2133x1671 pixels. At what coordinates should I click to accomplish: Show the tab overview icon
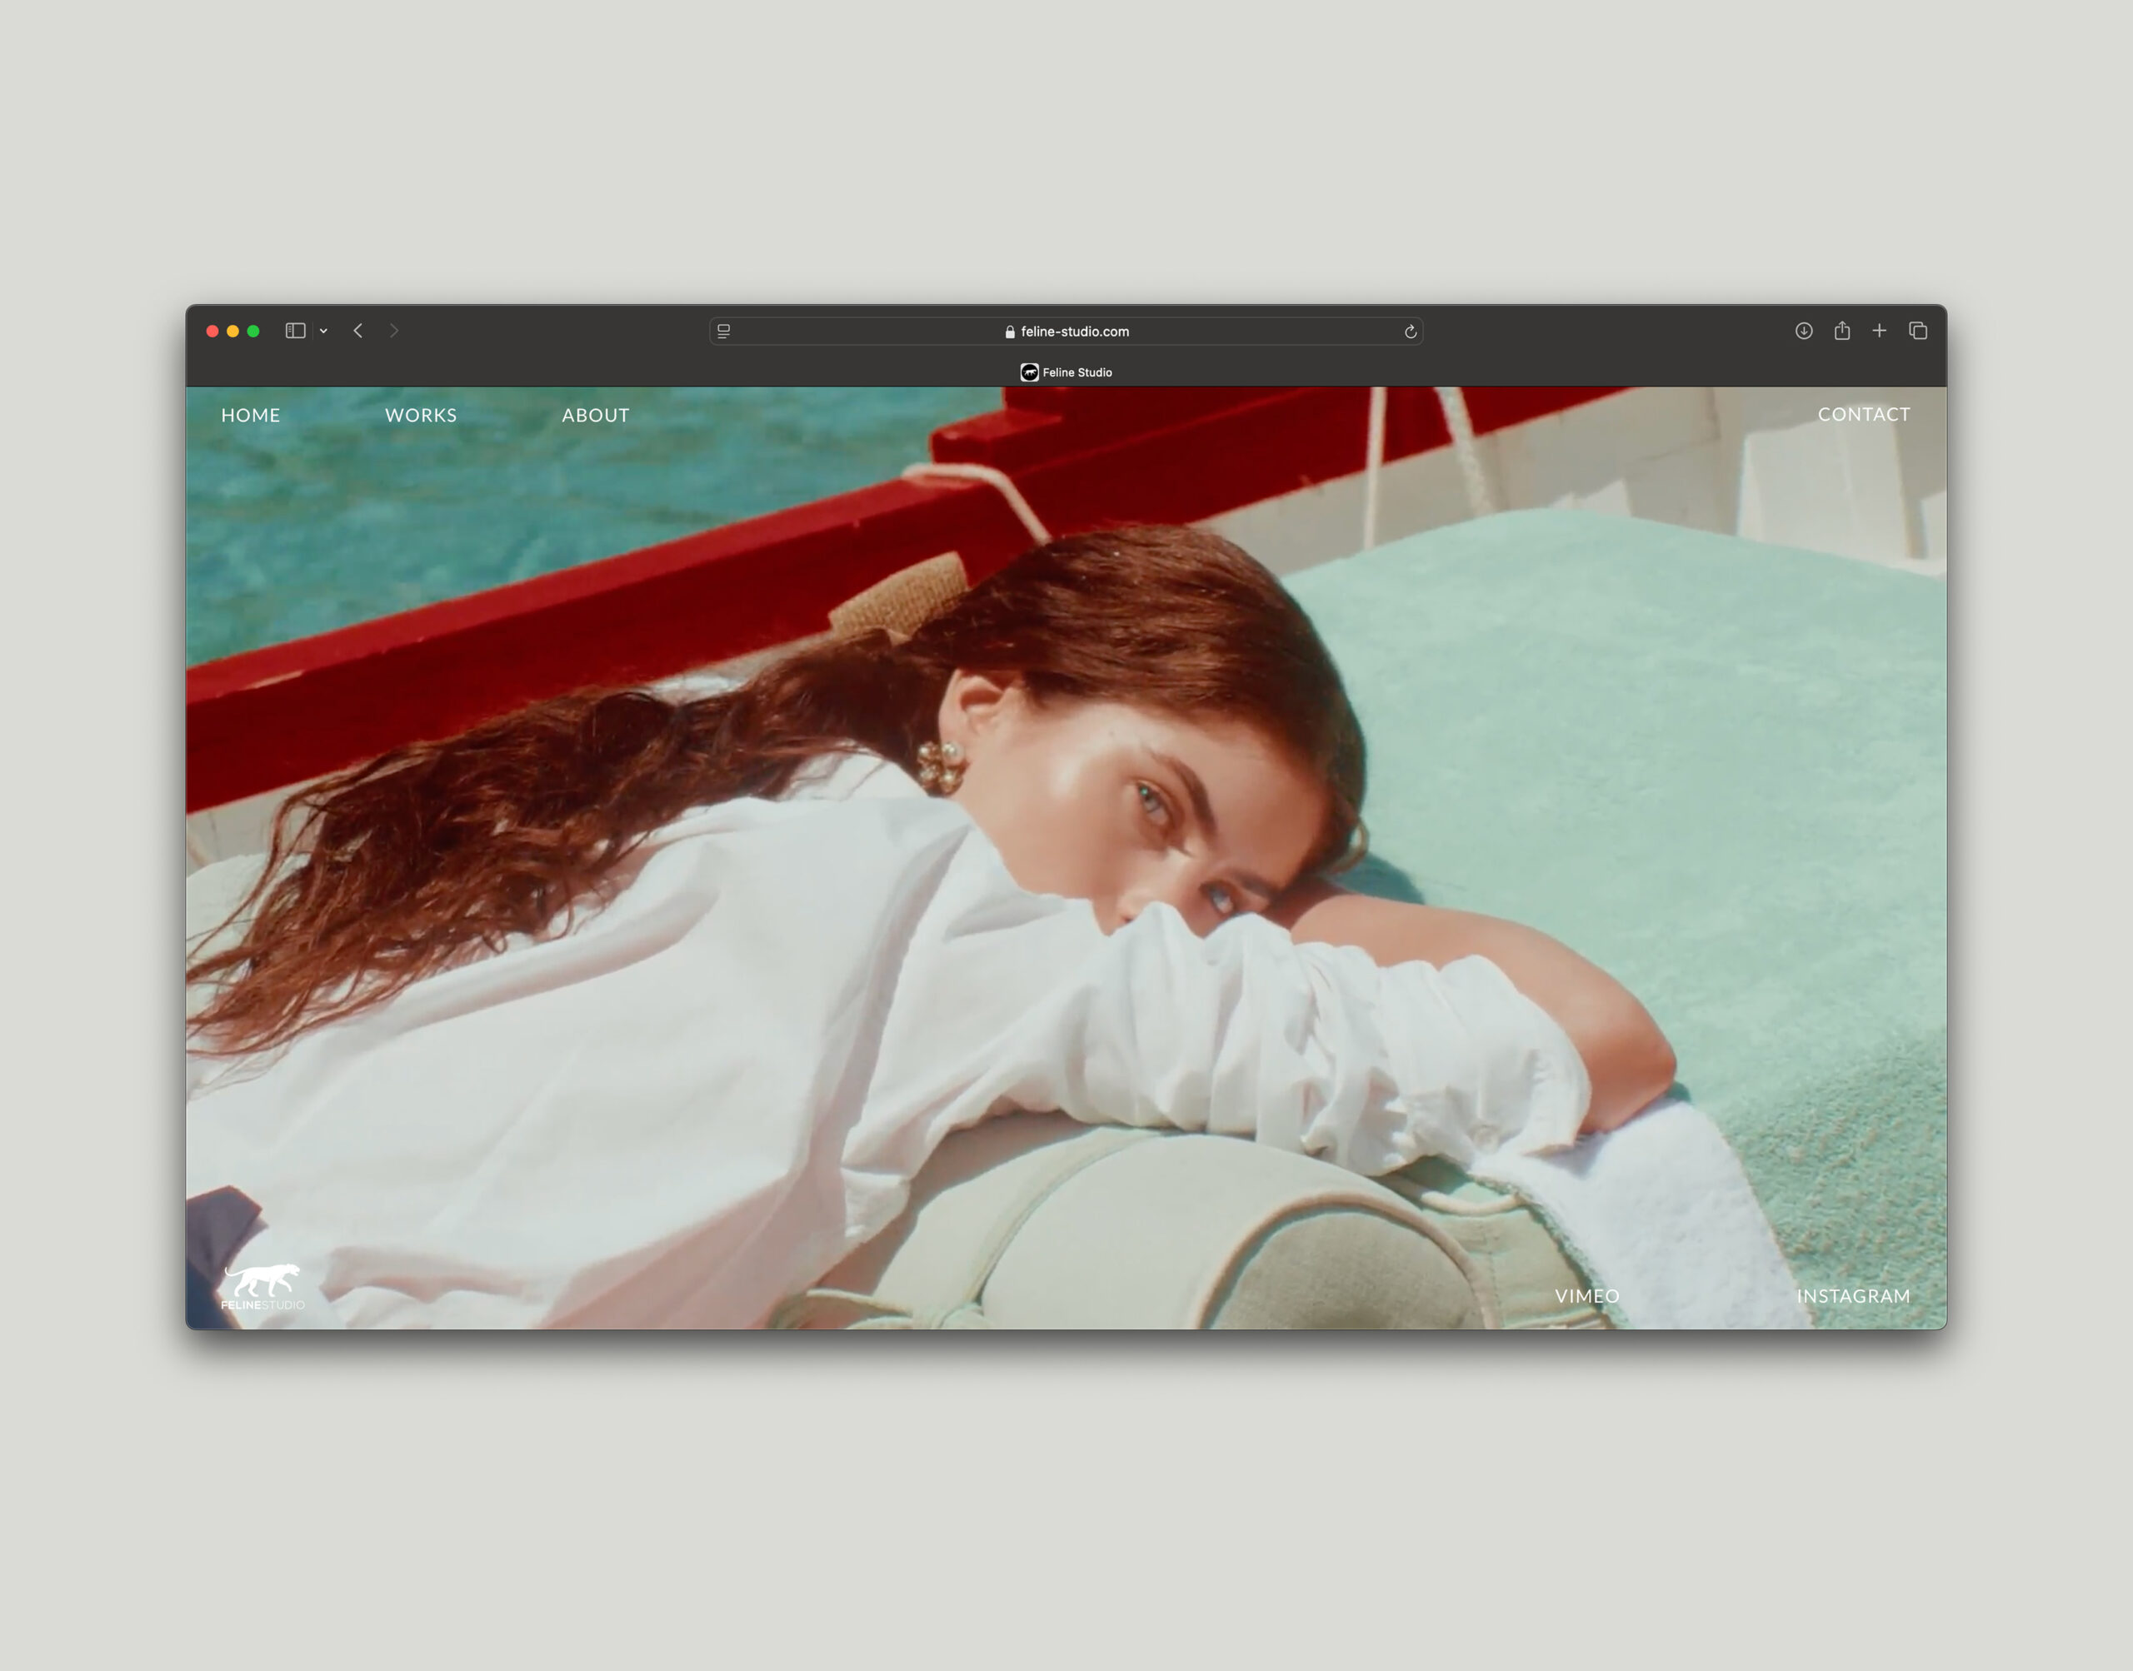click(1918, 331)
